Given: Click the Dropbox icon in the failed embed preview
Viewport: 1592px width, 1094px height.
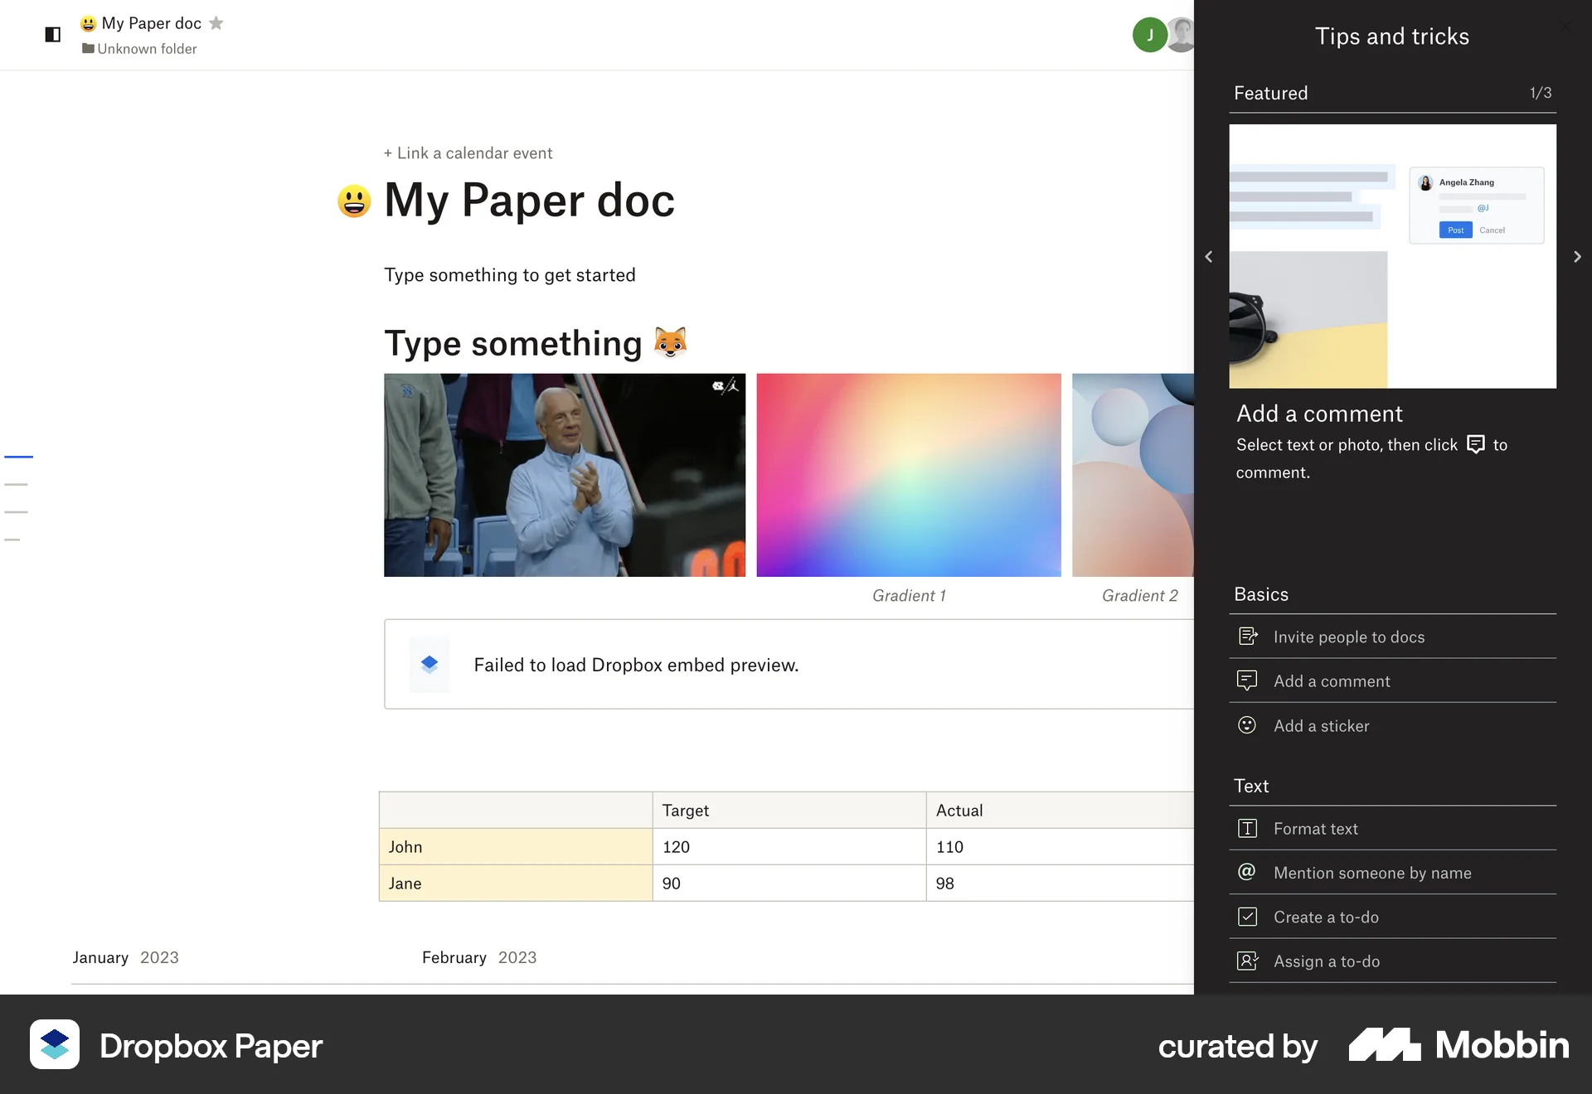Looking at the screenshot, I should (430, 664).
